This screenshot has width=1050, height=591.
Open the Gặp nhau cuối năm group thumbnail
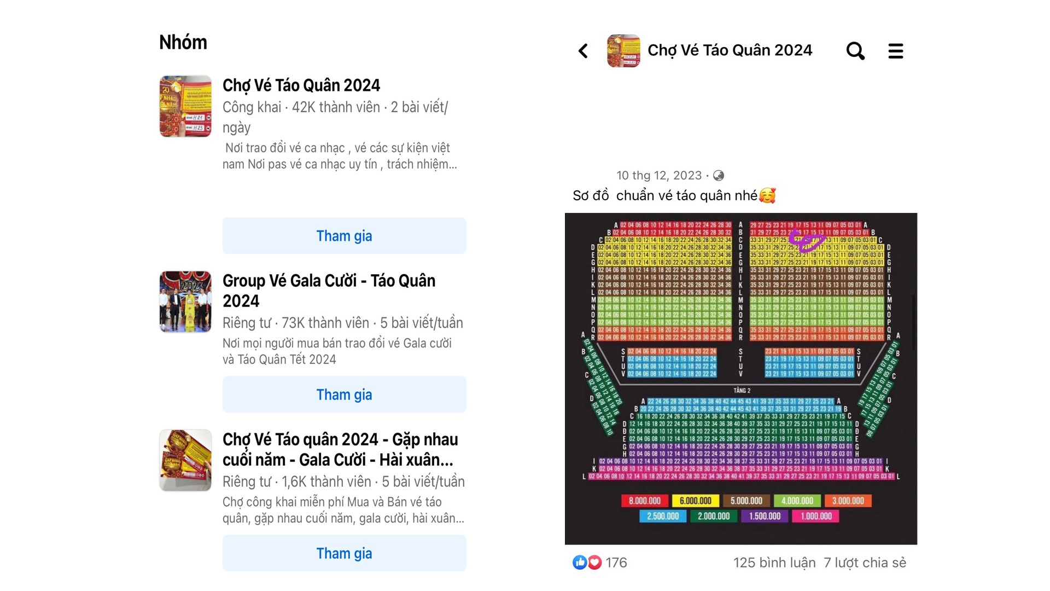(185, 460)
